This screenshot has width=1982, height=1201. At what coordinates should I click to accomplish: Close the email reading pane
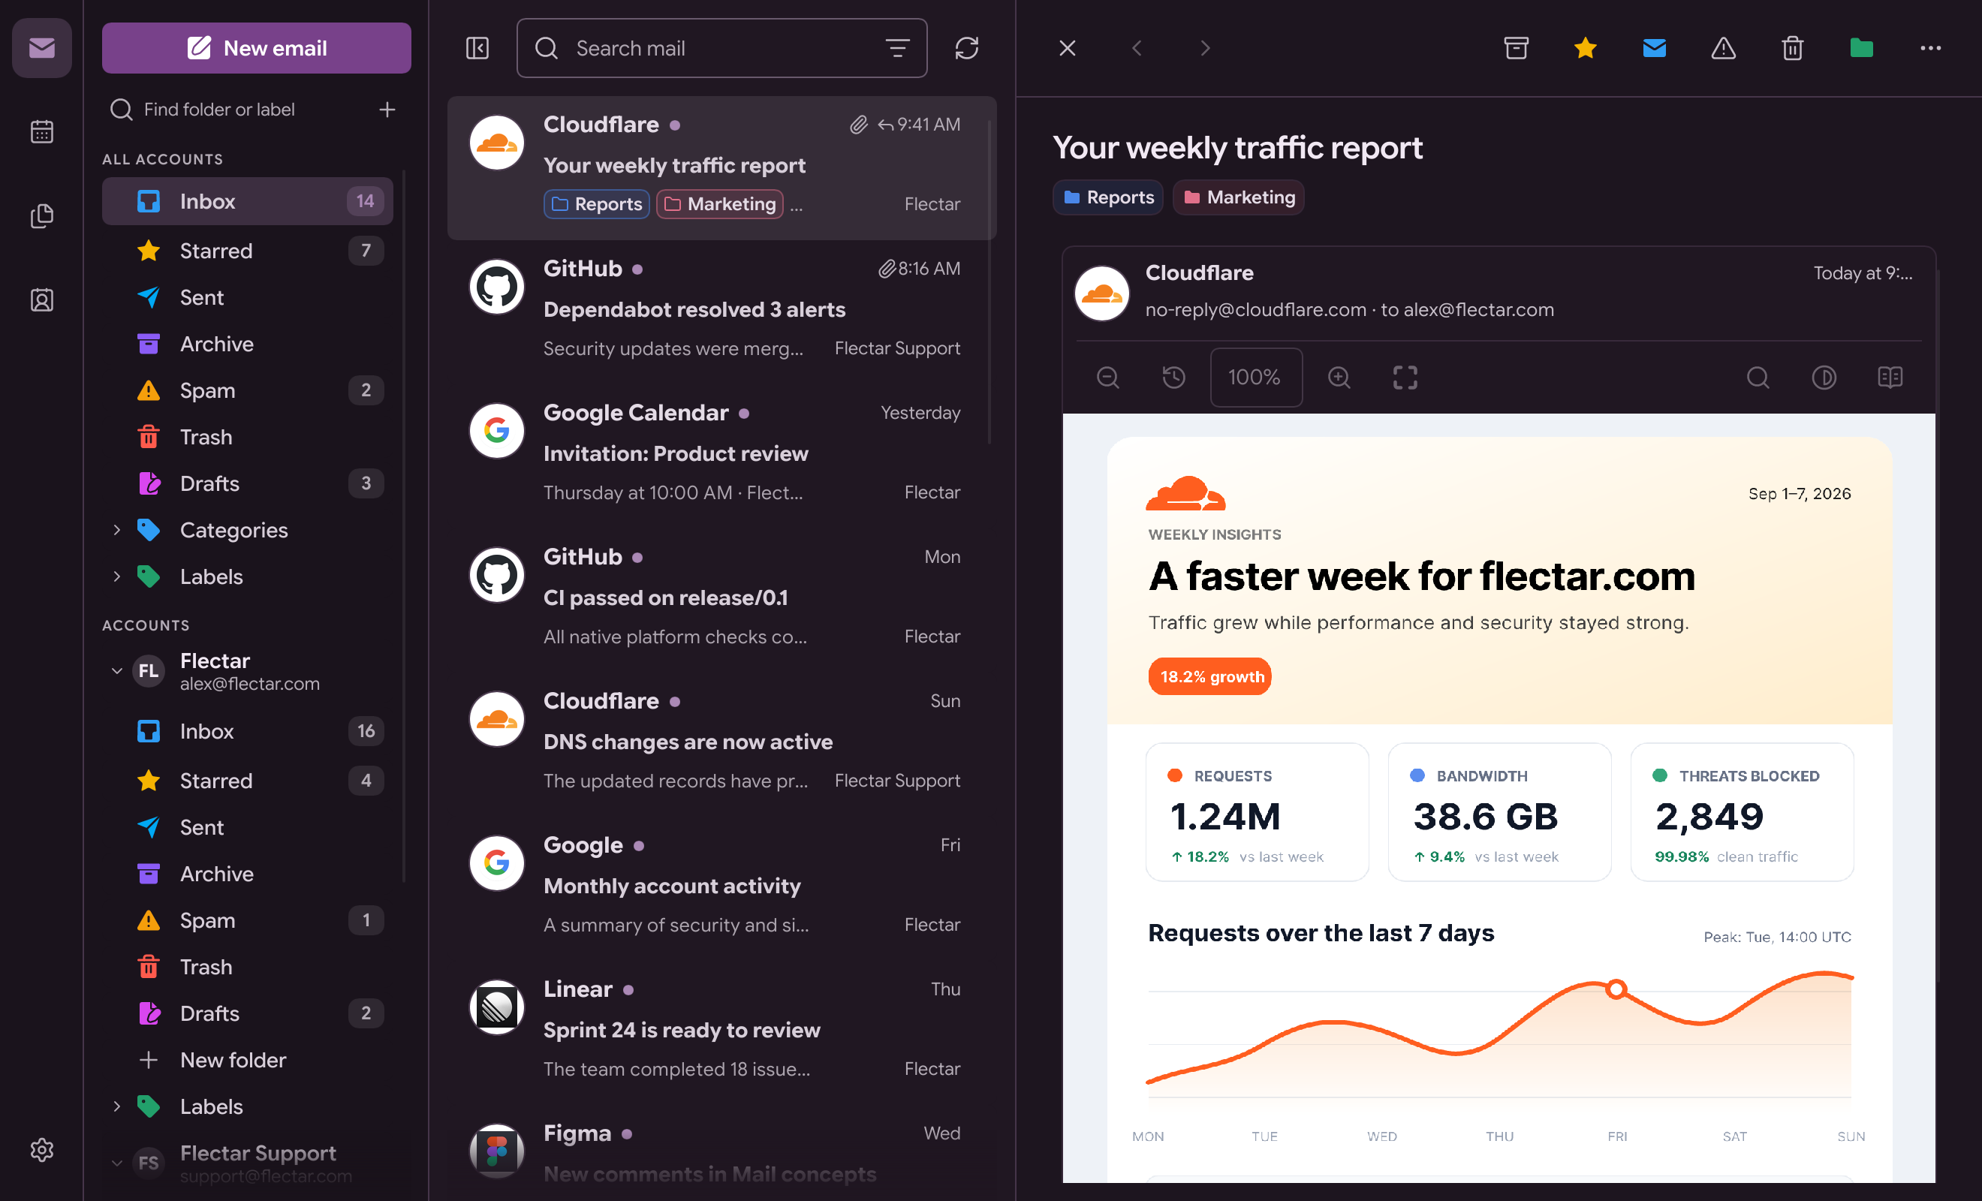(x=1068, y=48)
